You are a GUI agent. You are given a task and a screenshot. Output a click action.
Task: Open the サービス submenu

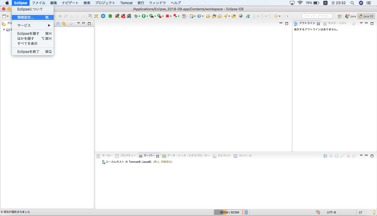click(x=33, y=25)
